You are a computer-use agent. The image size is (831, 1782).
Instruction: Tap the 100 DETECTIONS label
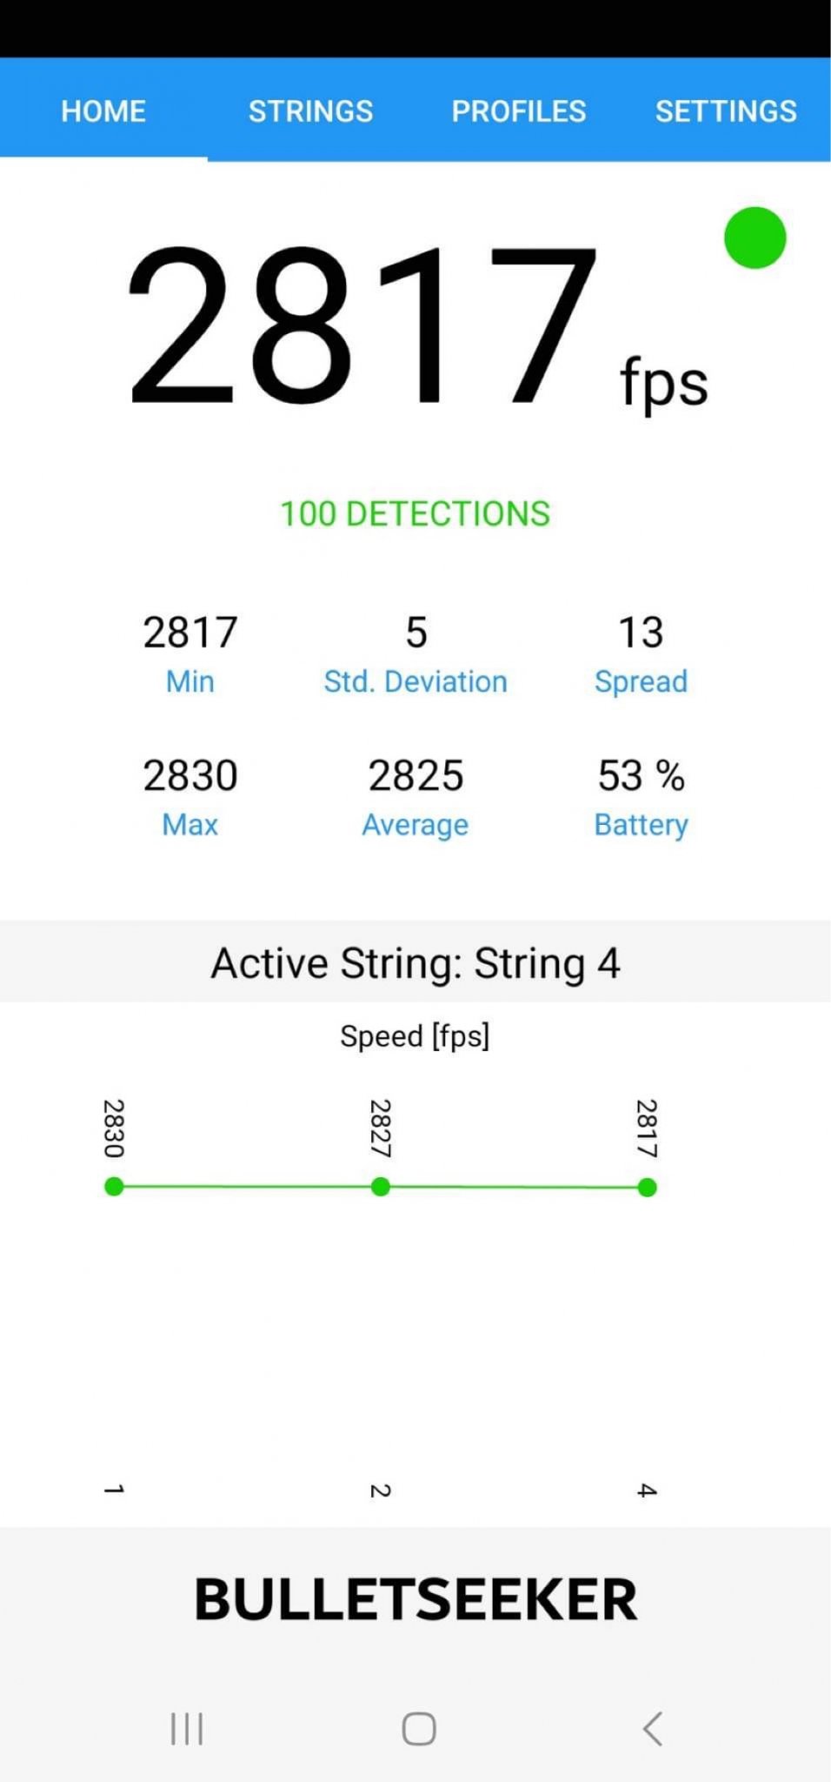pyautogui.click(x=415, y=513)
